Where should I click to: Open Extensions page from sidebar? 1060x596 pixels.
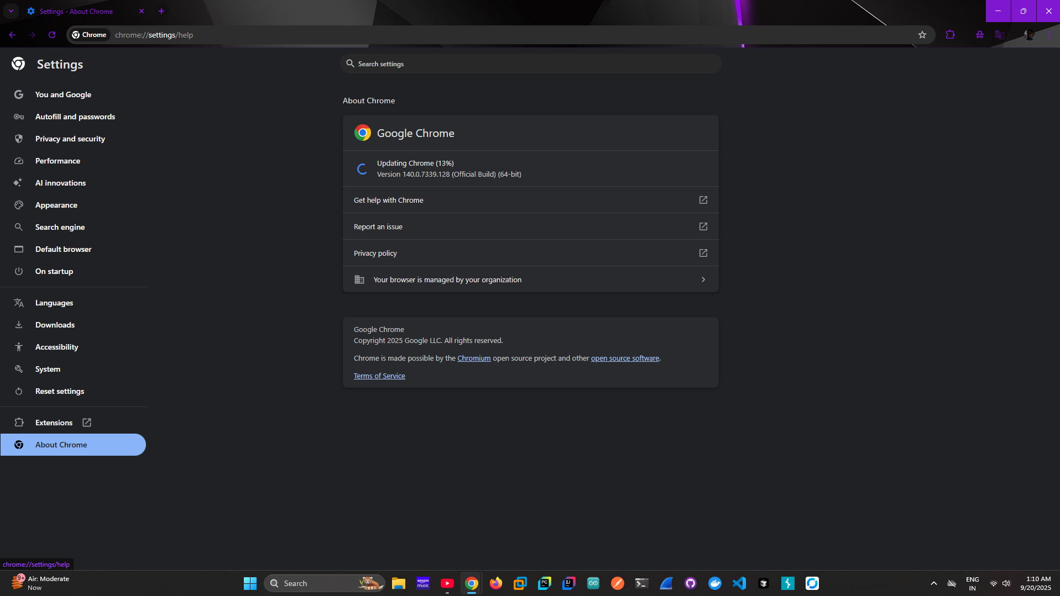(73, 423)
